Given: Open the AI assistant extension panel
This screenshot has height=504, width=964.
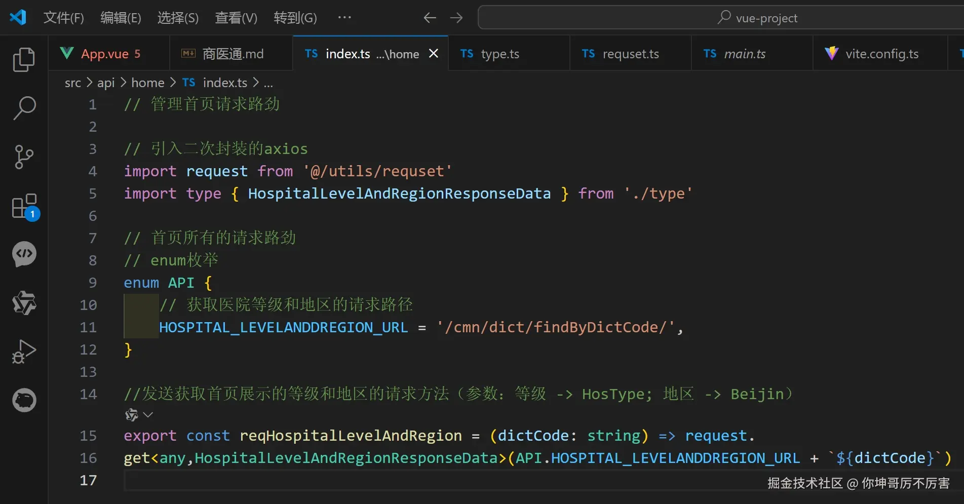Looking at the screenshot, I should pyautogui.click(x=23, y=303).
